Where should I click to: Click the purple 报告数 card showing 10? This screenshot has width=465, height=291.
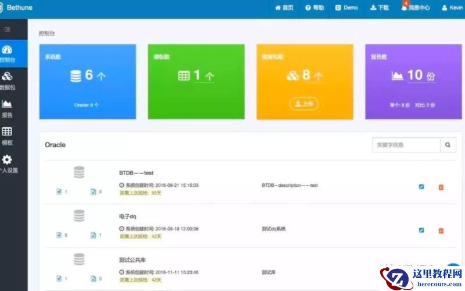click(x=413, y=81)
